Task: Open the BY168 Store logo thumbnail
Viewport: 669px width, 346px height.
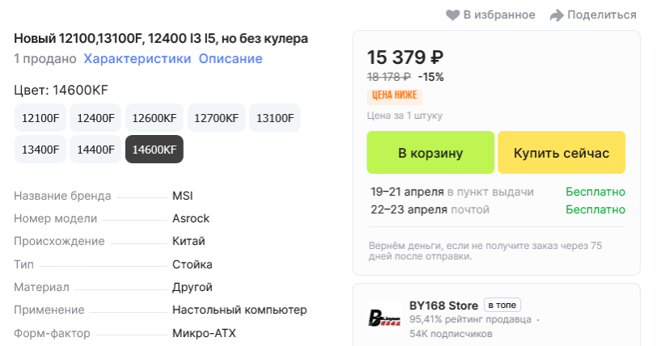Action: coord(384,317)
